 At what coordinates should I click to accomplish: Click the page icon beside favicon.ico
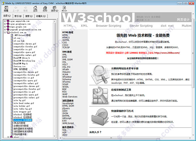click(12, 66)
